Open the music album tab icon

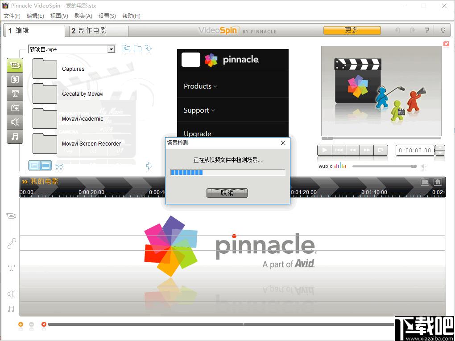(15, 136)
